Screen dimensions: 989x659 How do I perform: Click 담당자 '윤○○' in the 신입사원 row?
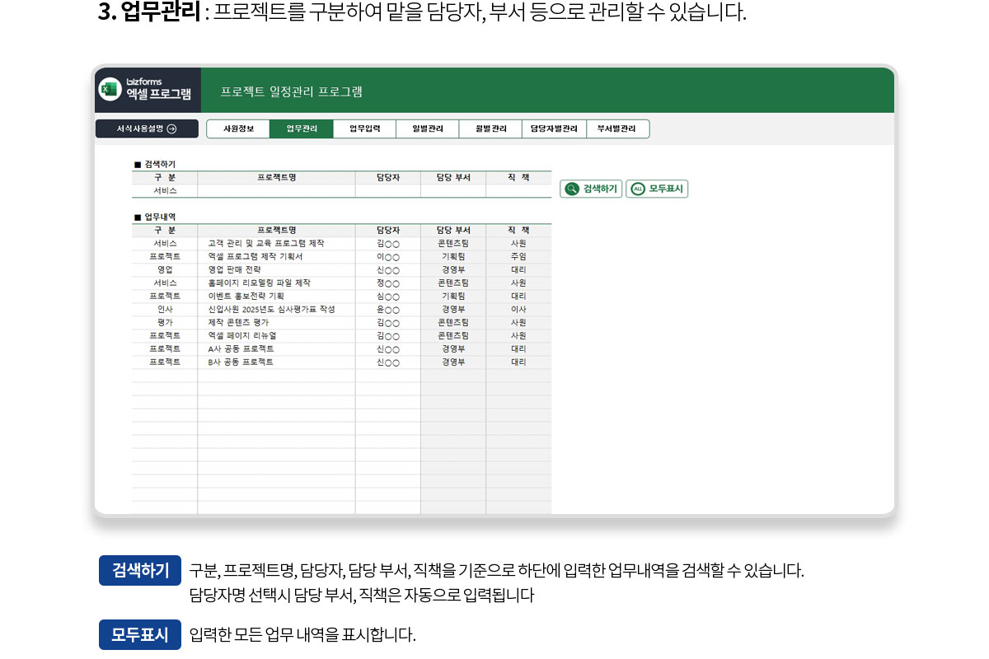coord(388,310)
